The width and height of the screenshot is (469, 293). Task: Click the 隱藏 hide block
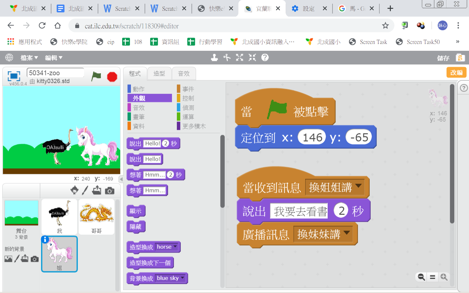click(136, 227)
